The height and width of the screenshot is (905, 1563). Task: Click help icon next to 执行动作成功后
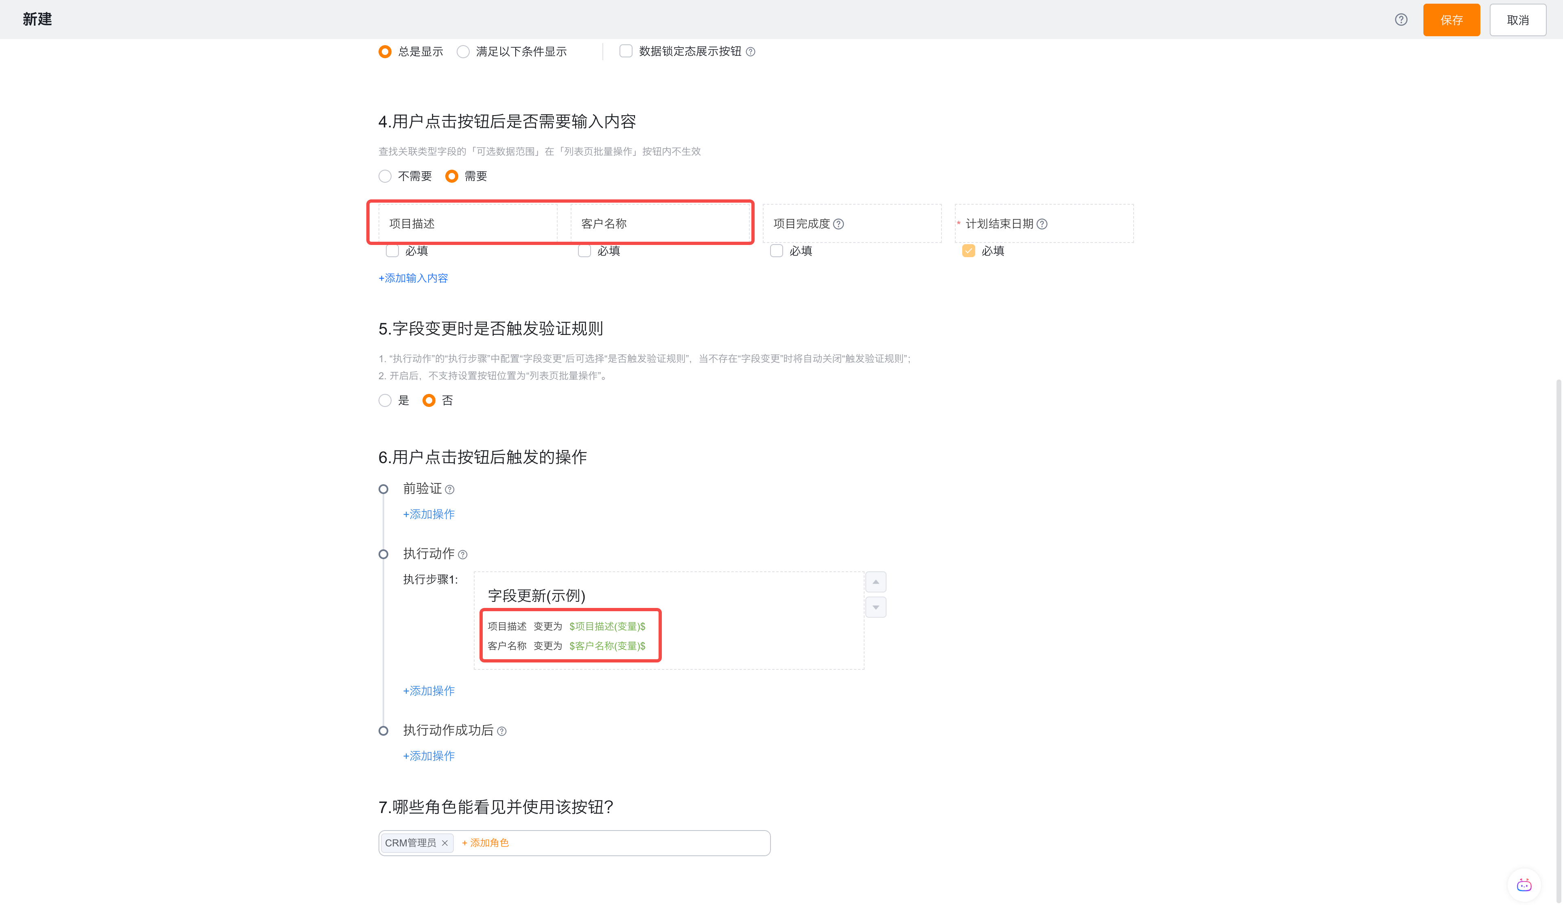click(502, 731)
